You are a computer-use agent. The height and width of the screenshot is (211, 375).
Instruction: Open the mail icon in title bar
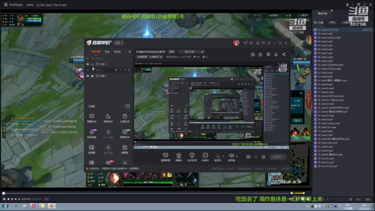click(245, 43)
